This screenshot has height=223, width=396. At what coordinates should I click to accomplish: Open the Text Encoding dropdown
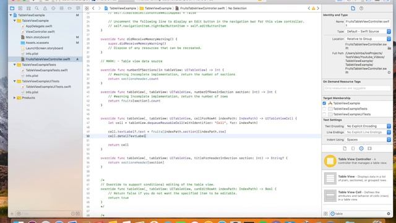368,126
